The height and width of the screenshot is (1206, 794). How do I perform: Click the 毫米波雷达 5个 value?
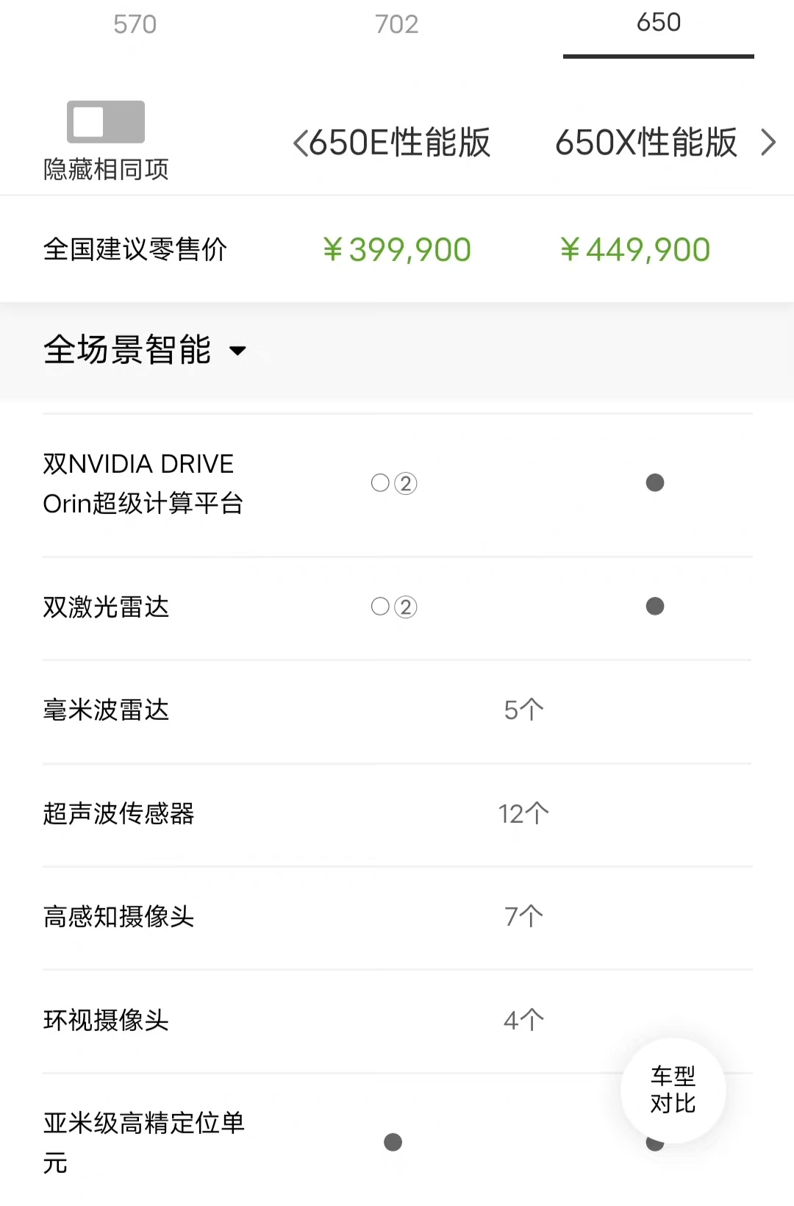pyautogui.click(x=523, y=710)
